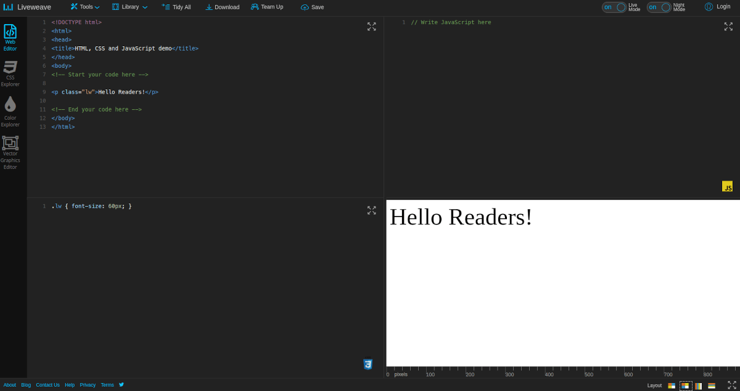Open the Library dropdown menu
The width and height of the screenshot is (740, 391).
[x=129, y=7]
